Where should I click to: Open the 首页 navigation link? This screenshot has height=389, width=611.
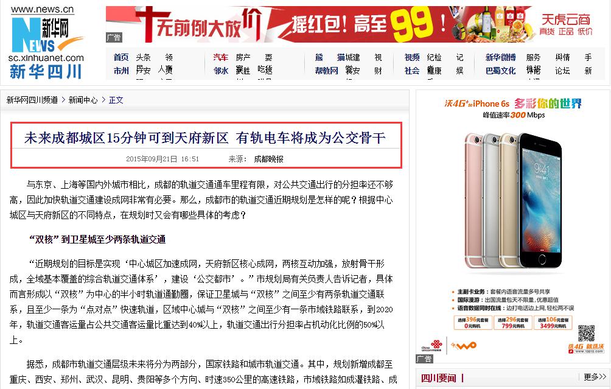click(120, 58)
